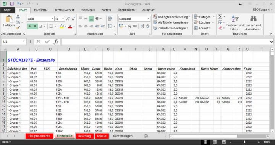Click the wrap text icon
The image size is (275, 145).
pos(110,19)
